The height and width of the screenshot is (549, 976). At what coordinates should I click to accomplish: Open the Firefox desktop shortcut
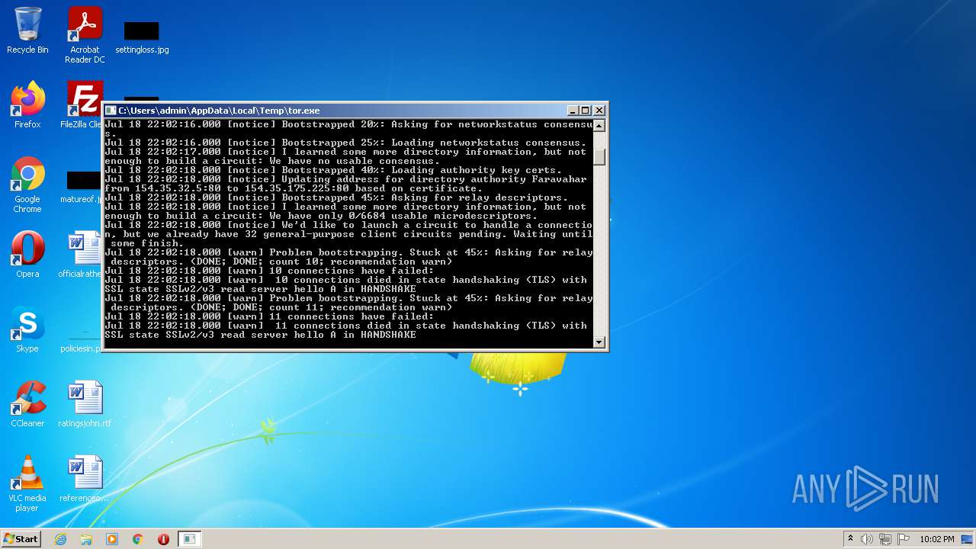[27, 105]
